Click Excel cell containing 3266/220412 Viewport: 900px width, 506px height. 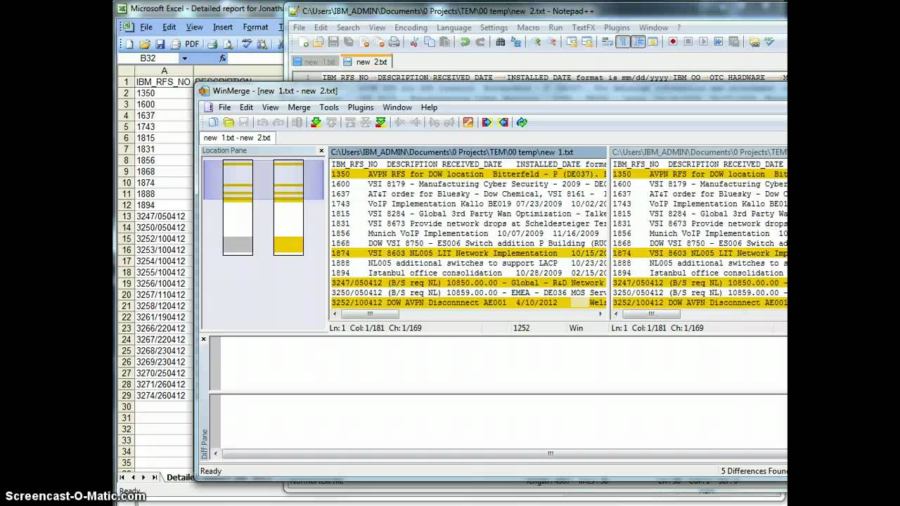tap(164, 328)
